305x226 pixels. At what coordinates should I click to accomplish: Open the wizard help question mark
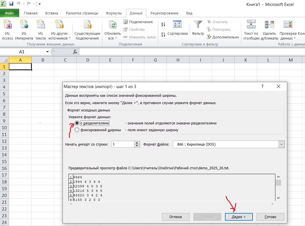262,86
